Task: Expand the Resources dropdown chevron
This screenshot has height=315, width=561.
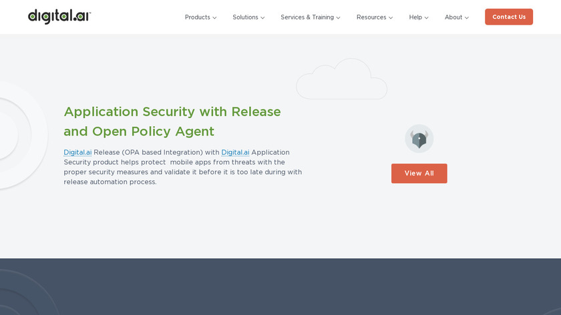Action: coord(391,17)
